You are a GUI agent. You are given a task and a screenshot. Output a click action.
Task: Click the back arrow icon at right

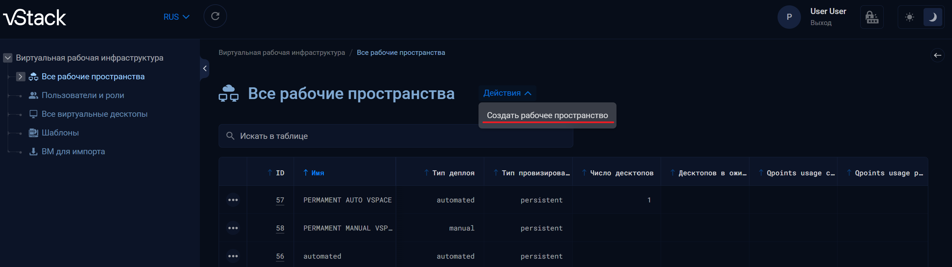(x=937, y=56)
